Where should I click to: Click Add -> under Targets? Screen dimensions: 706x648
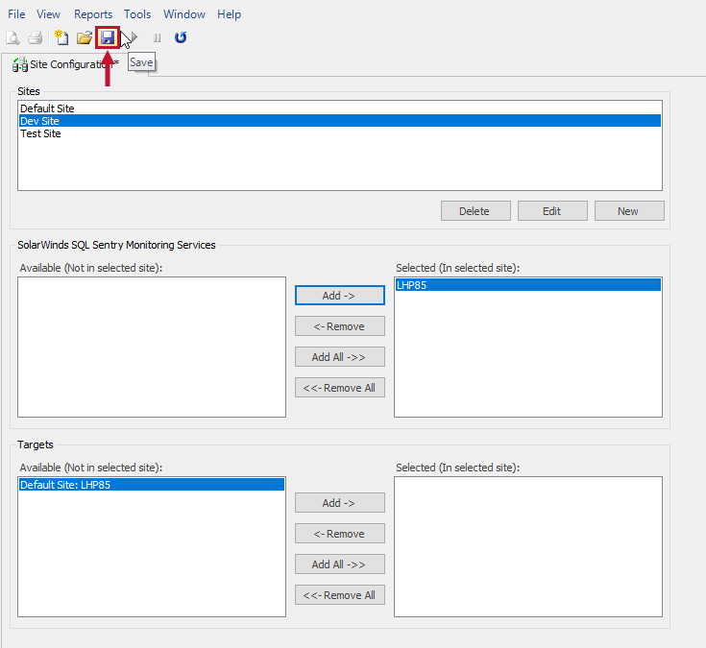click(340, 503)
